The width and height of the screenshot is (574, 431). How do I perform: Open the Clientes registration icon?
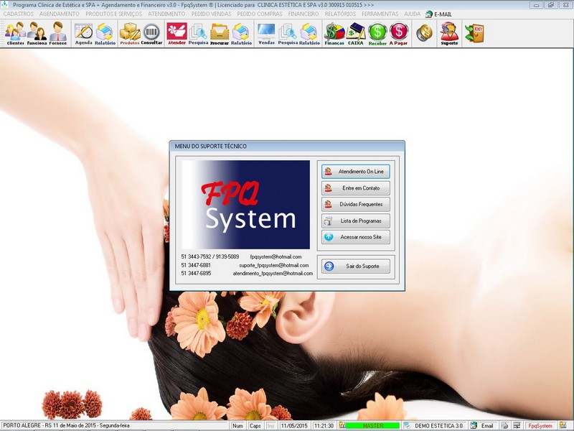15,33
